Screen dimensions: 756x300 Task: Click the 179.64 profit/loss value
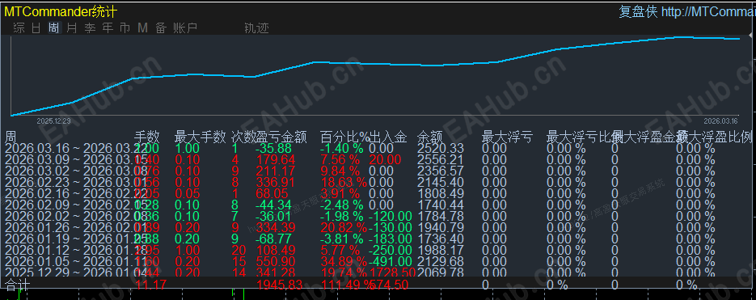click(275, 159)
